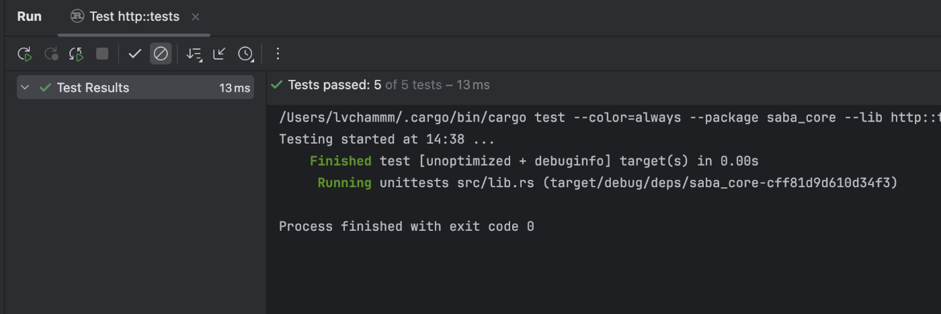Collapse the Test Results tree chevron
This screenshot has height=314, width=941.
[26, 87]
